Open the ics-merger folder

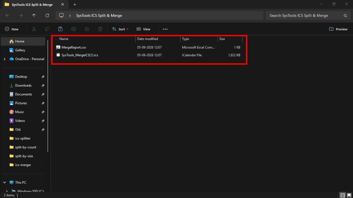click(23, 165)
